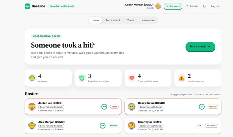233x137 pixels.
Task: Click the Good Morning, Coach badge
Action: (x=46, y=36)
